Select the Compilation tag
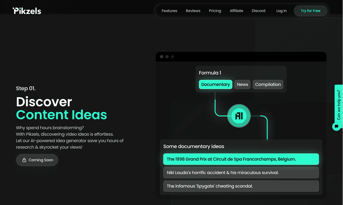The width and height of the screenshot is (343, 205). [x=268, y=84]
